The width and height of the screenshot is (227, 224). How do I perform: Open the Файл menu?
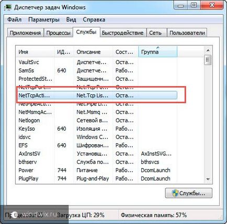click(x=14, y=19)
